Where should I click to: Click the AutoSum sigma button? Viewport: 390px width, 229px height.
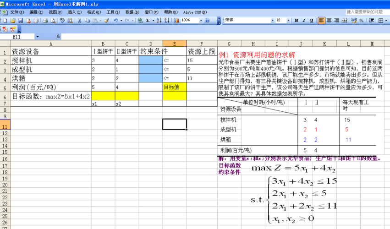148,21
